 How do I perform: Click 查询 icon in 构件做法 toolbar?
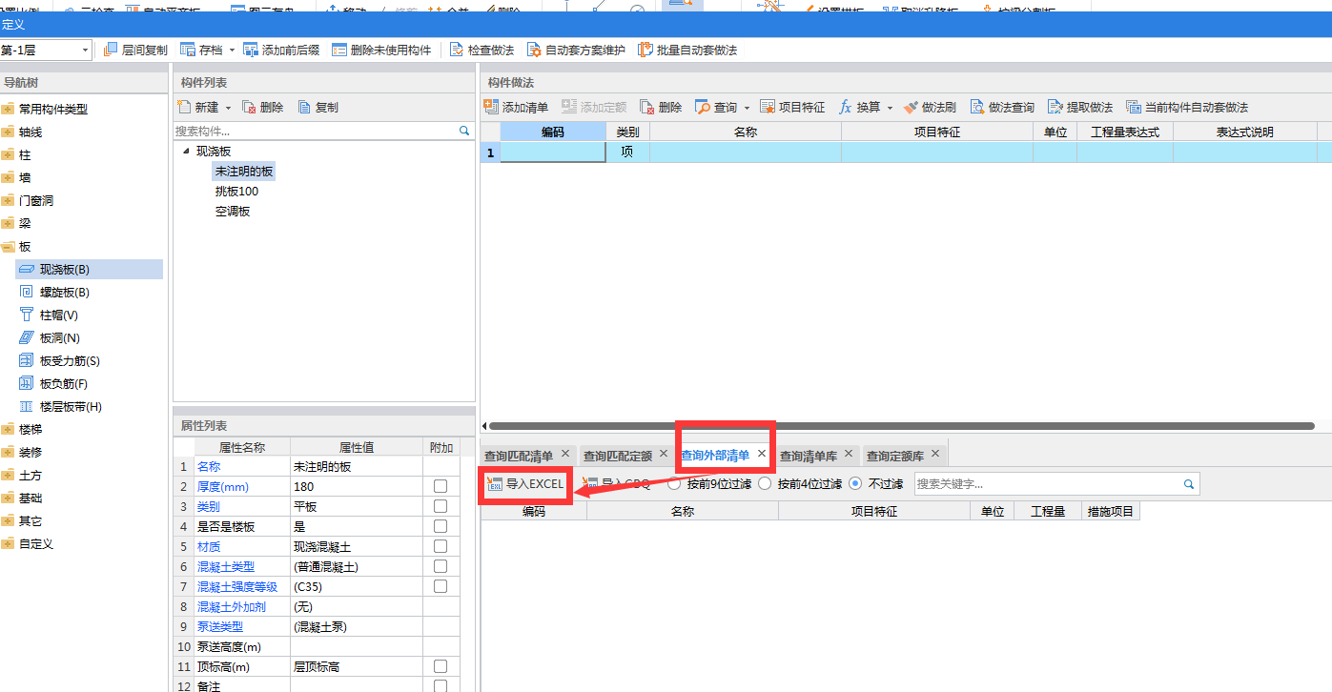(x=703, y=107)
